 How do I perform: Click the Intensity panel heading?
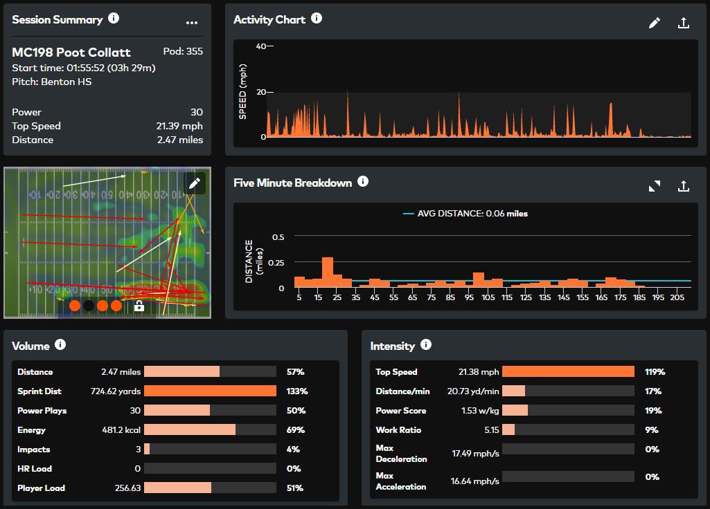tap(392, 346)
